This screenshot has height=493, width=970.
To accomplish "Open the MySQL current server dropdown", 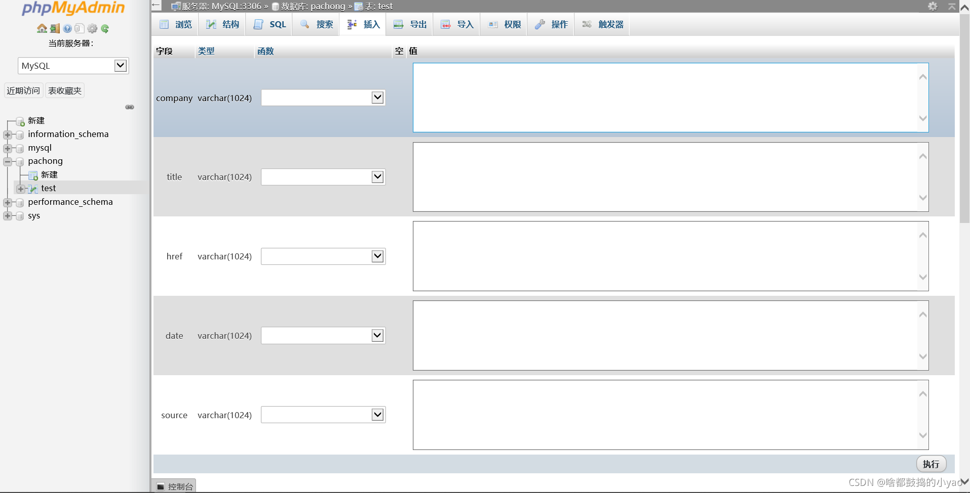I will [x=73, y=66].
